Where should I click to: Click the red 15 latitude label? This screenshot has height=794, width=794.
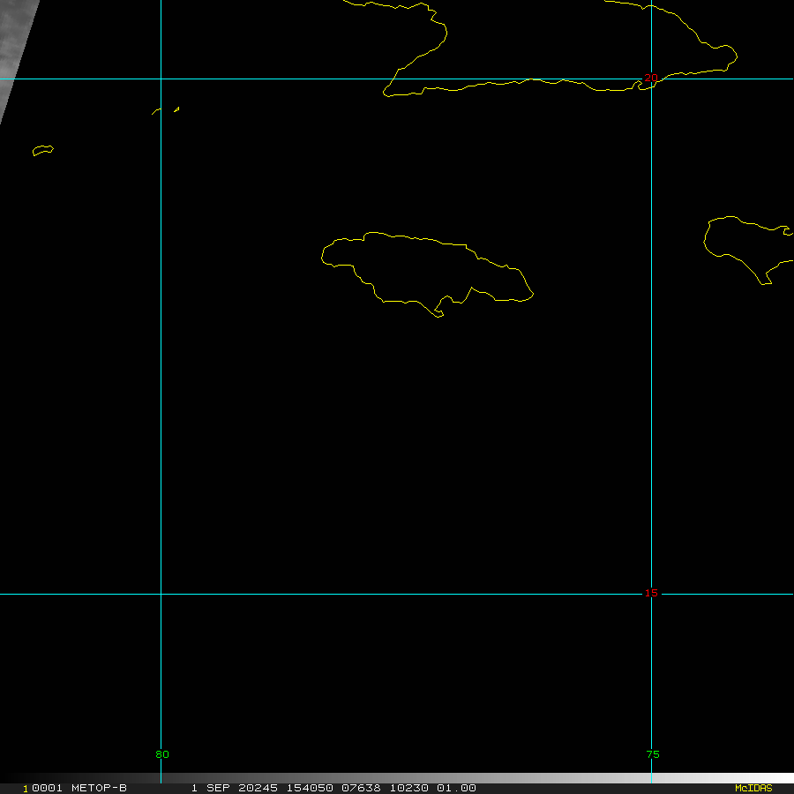651,593
